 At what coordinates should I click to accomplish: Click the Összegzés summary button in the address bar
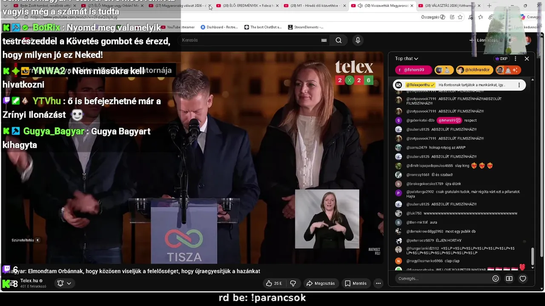click(x=433, y=17)
